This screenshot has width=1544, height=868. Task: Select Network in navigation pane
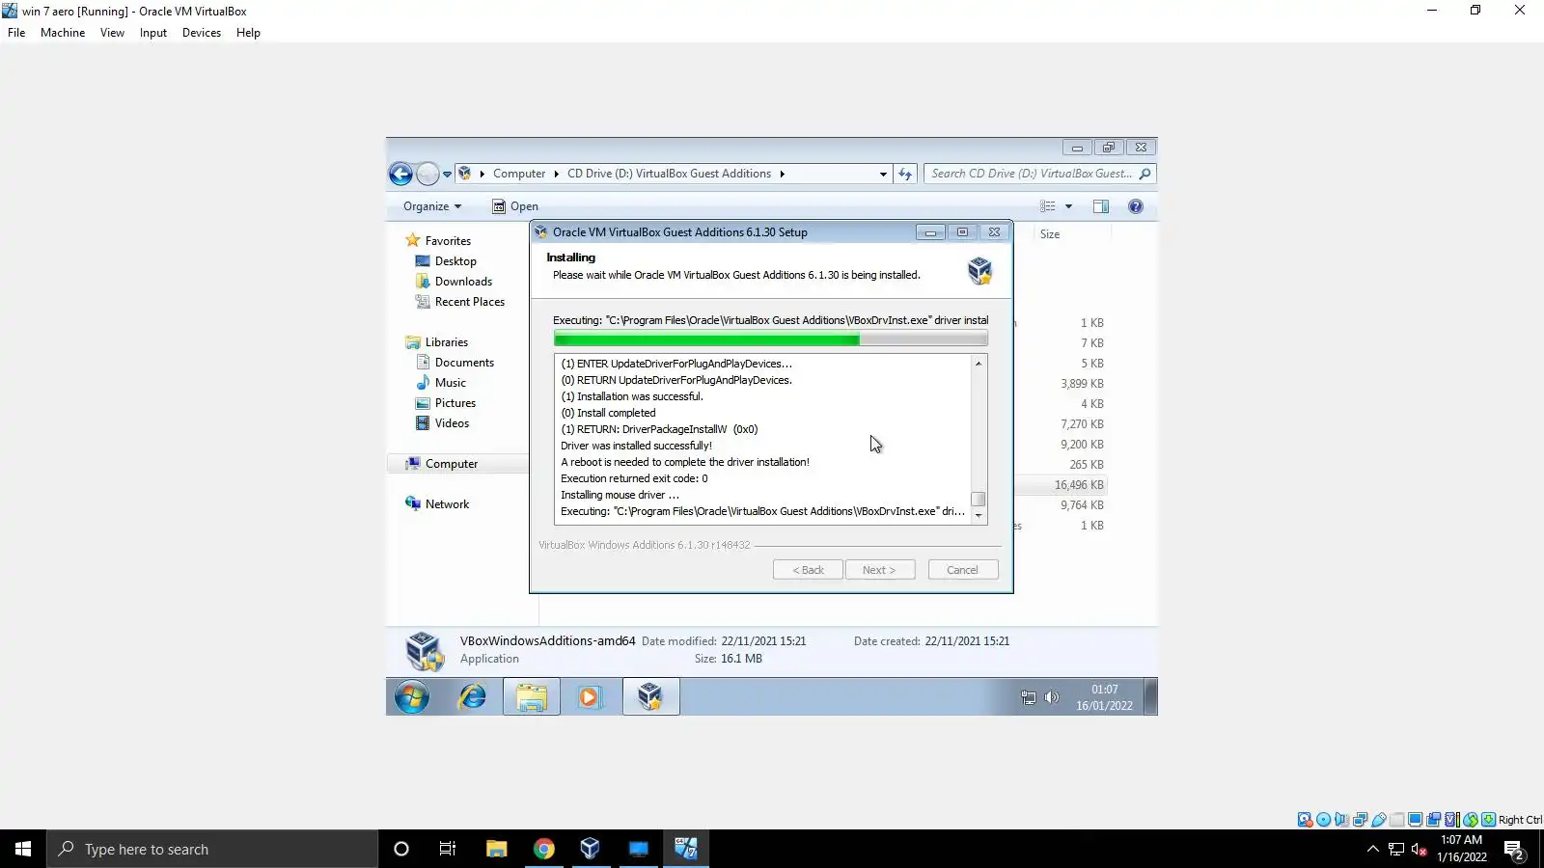[447, 504]
